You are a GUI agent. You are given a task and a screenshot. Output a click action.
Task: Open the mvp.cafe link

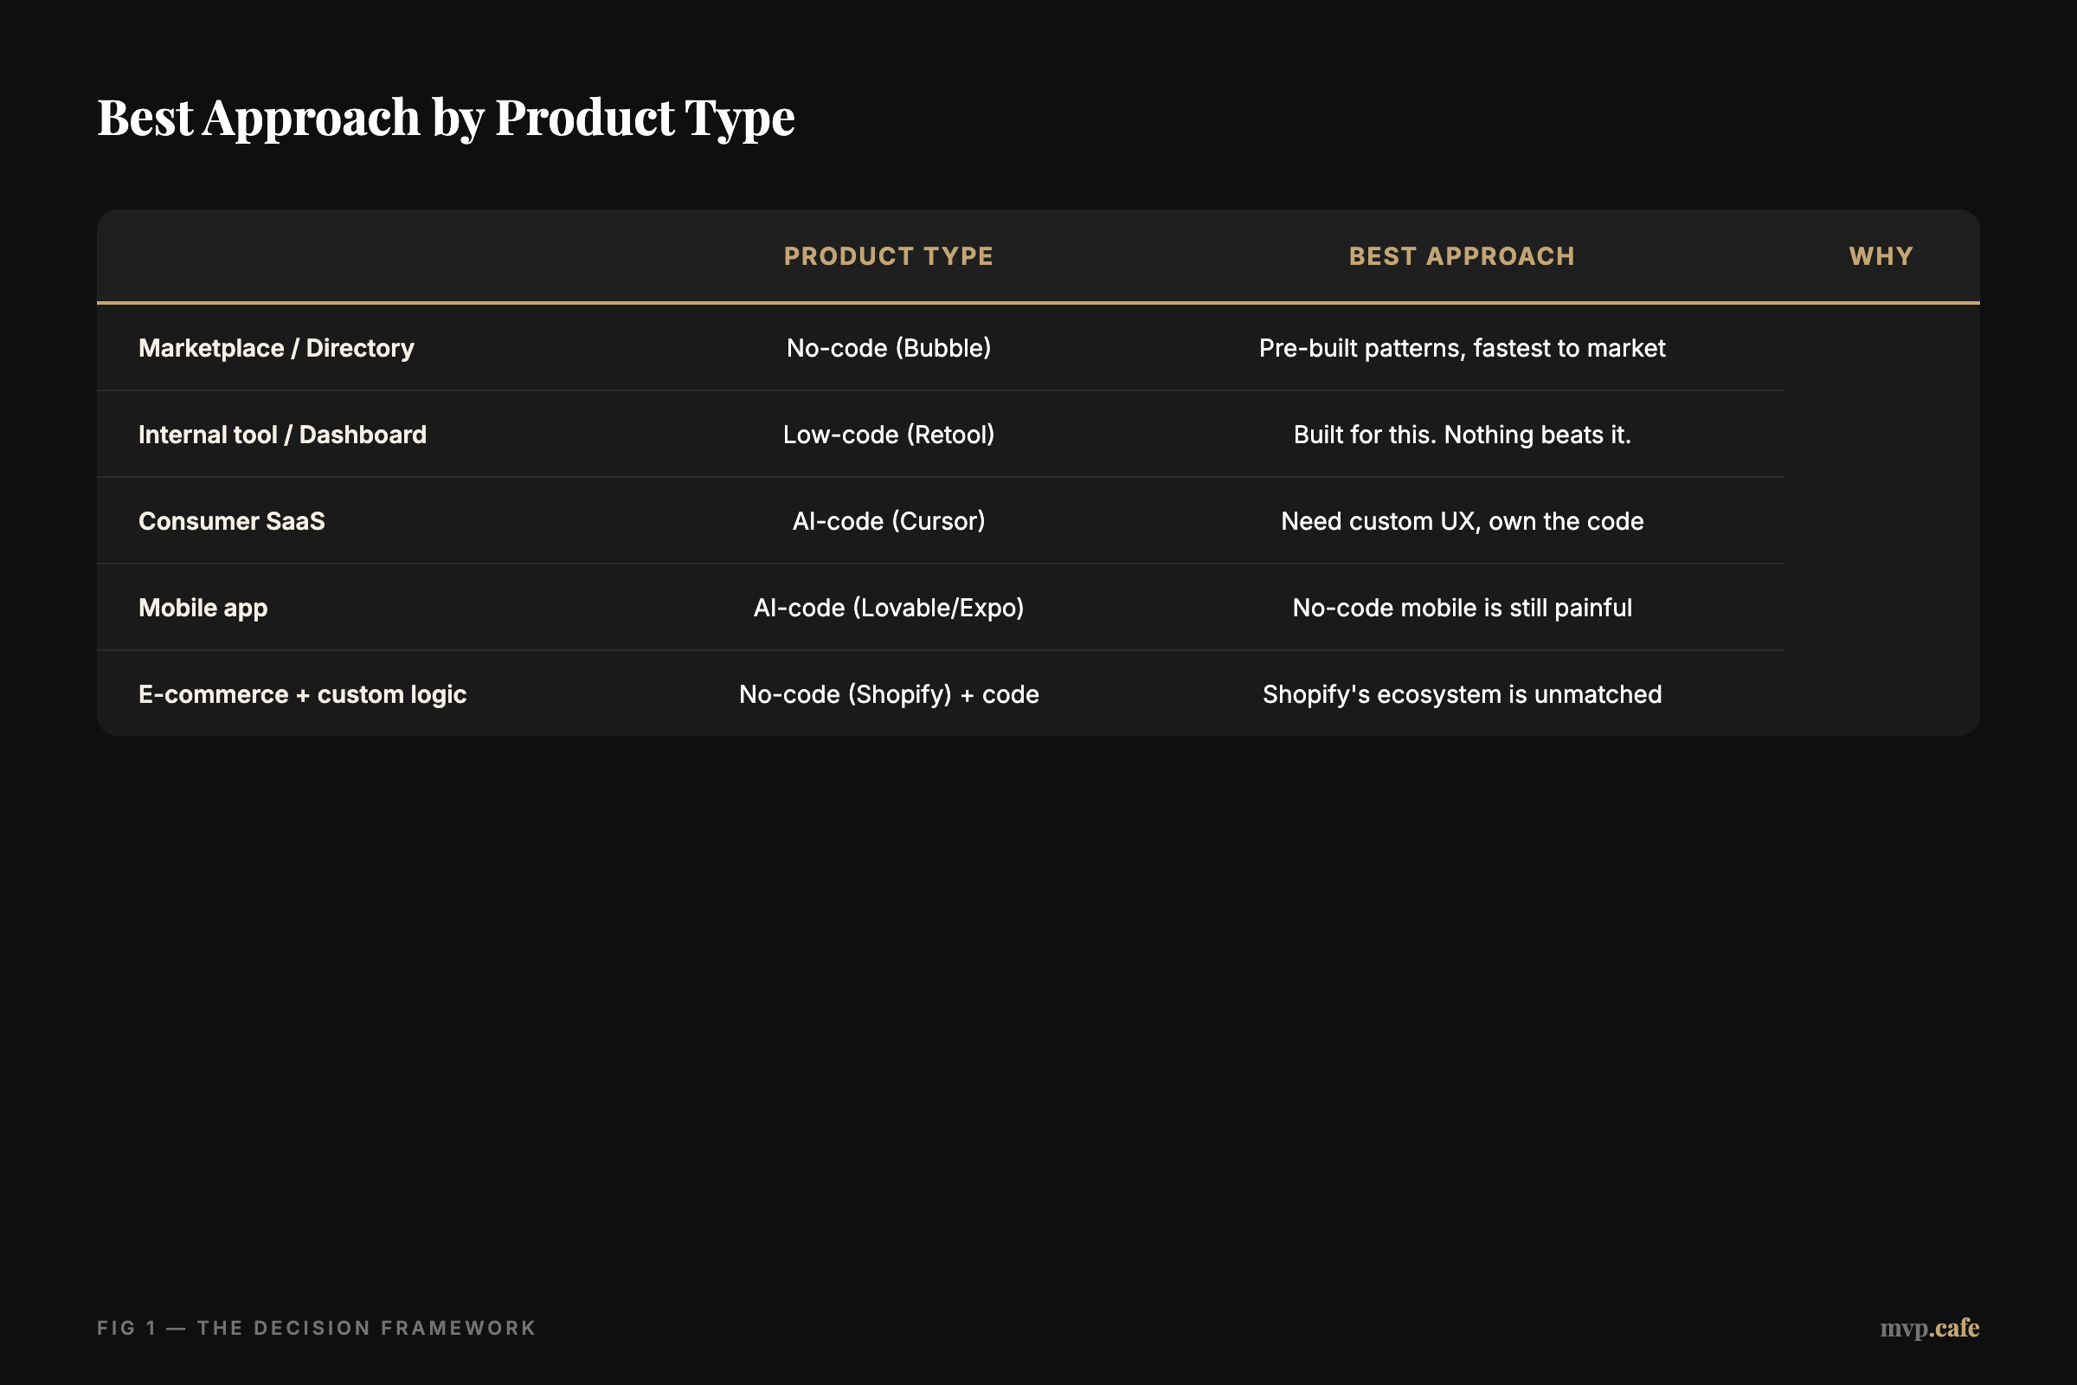click(1930, 1328)
